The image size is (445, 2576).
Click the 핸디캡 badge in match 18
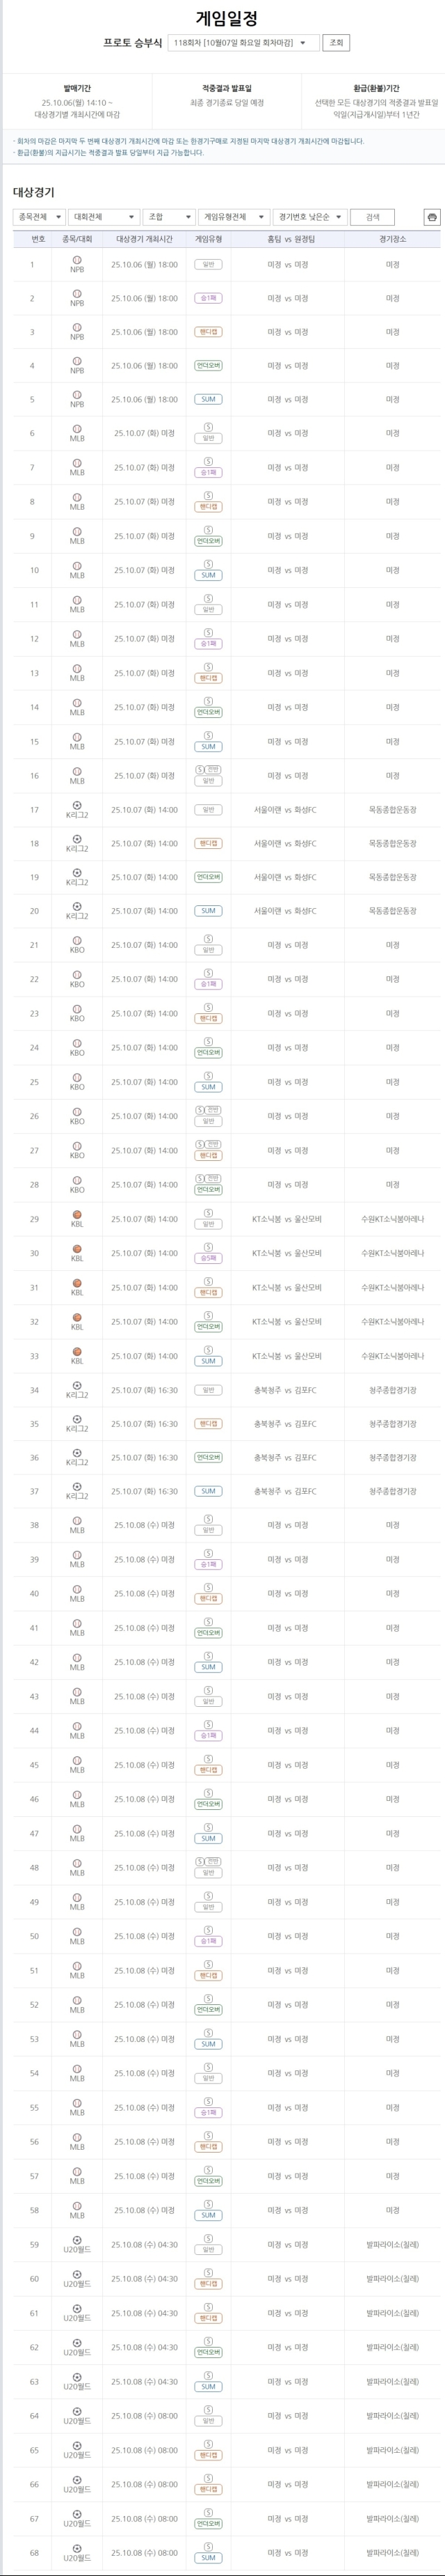(209, 844)
